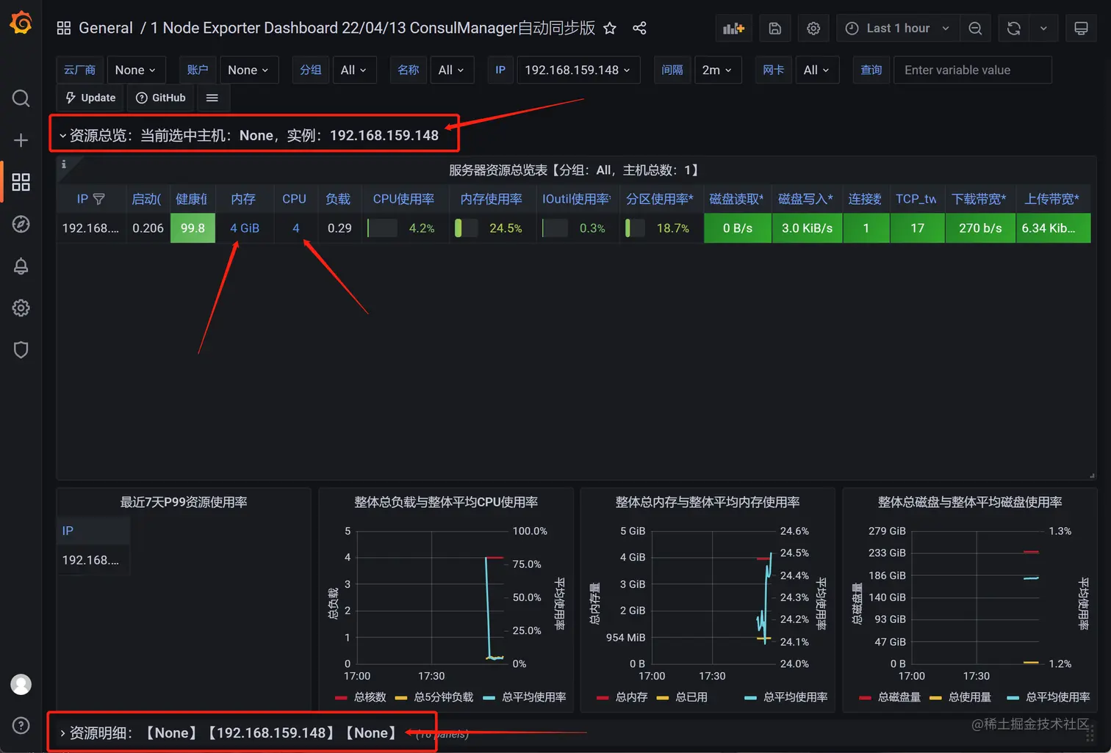Open dashboard settings gear in top bar
Screen dimensions: 1111x753
[x=813, y=28]
